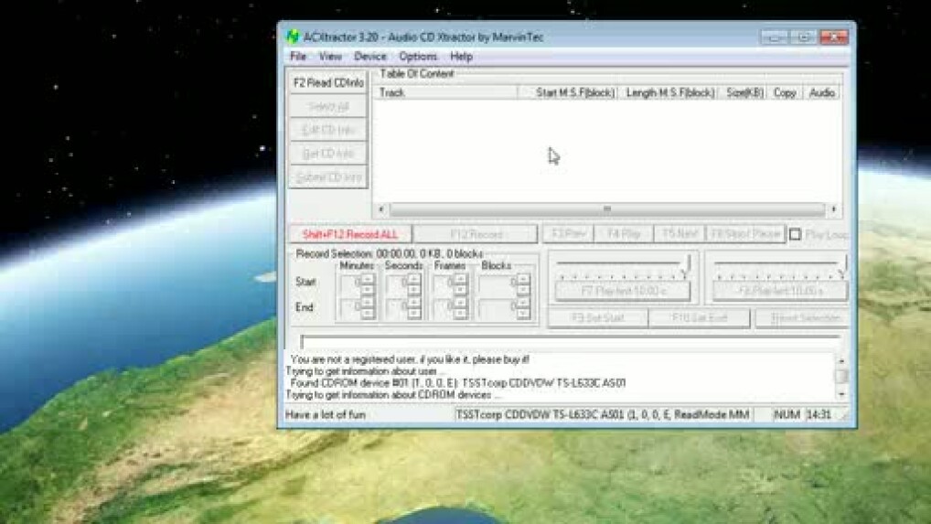
Task: Sort by the Size(KB) column header
Action: coord(744,92)
